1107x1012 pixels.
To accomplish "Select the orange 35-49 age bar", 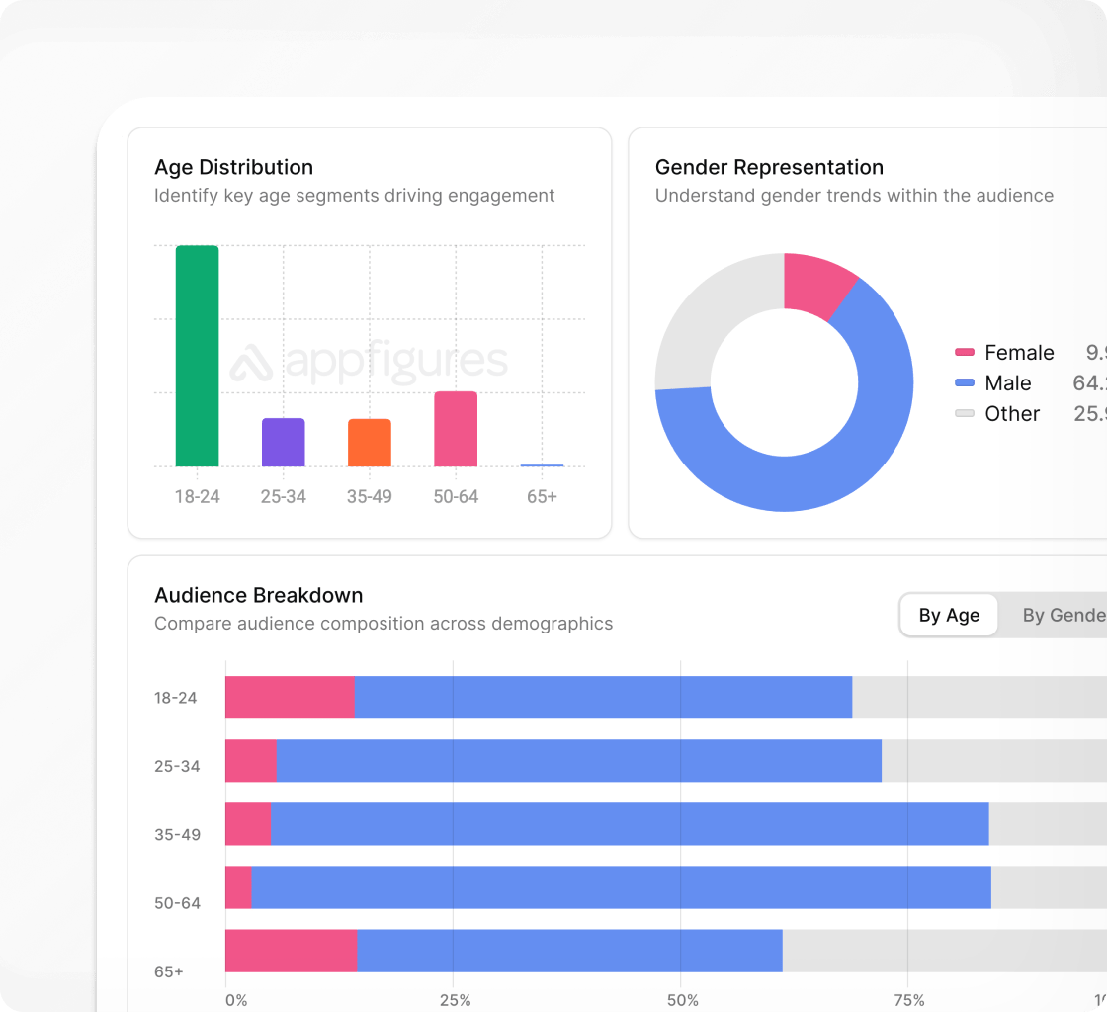I will (370, 443).
